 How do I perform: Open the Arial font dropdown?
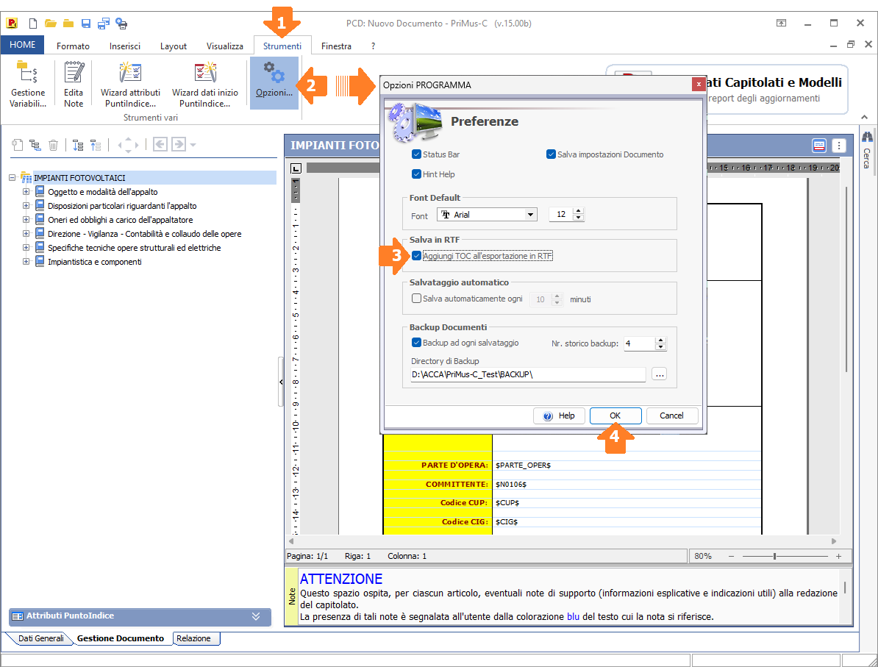click(530, 215)
